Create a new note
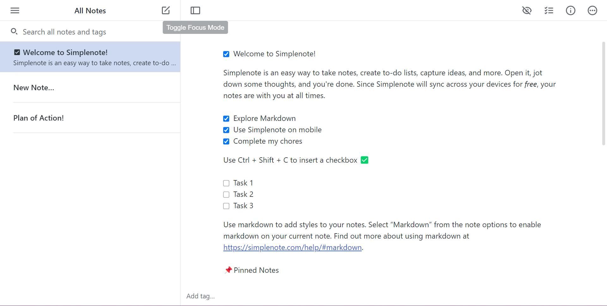The height and width of the screenshot is (306, 607). tap(166, 10)
